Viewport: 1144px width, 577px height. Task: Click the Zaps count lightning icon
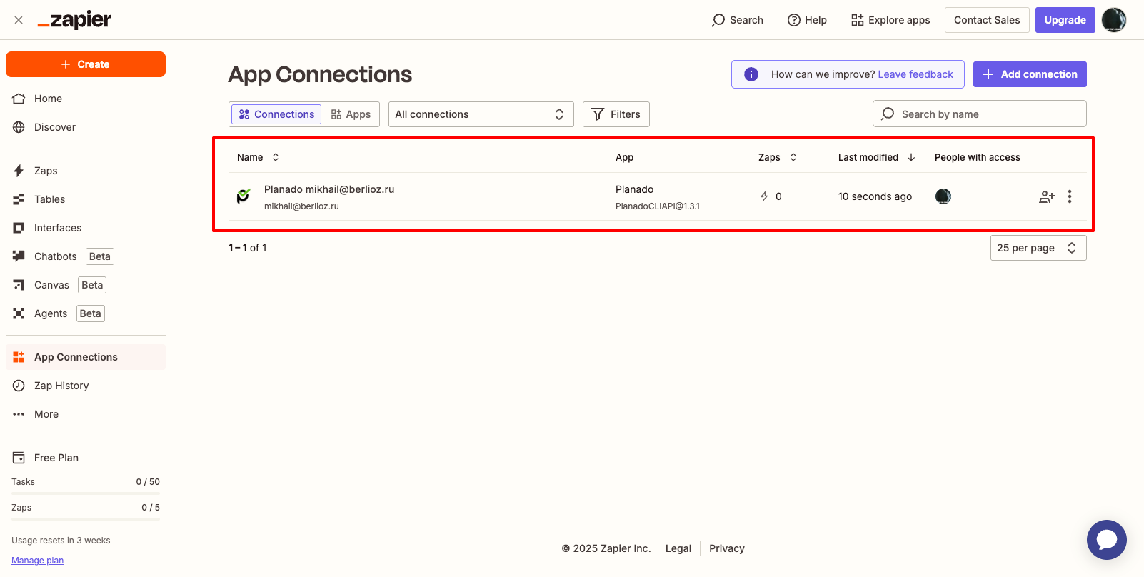click(764, 196)
